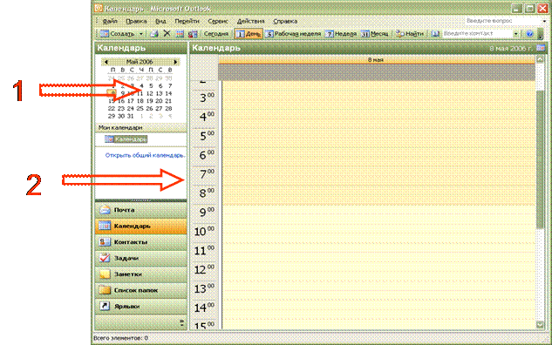Viewport: 552px width, 345px height.
Task: Open the Почта mail pane
Action: coord(140,210)
